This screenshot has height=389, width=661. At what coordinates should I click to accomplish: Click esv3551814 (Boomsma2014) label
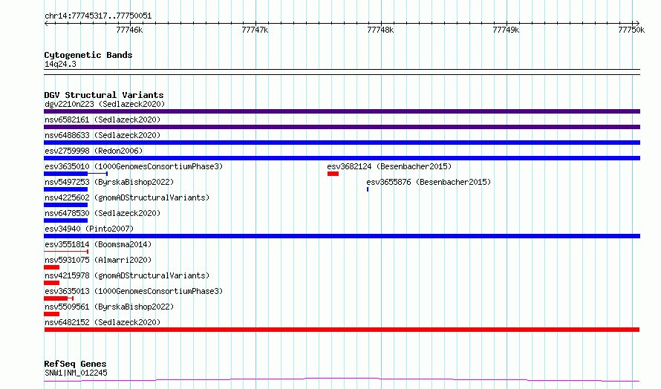[x=98, y=244]
